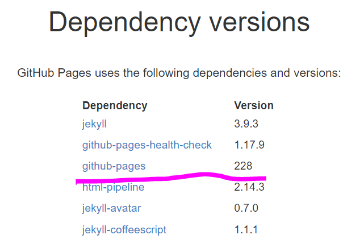364x243 pixels.
Task: Click the Version column header
Action: [254, 106]
